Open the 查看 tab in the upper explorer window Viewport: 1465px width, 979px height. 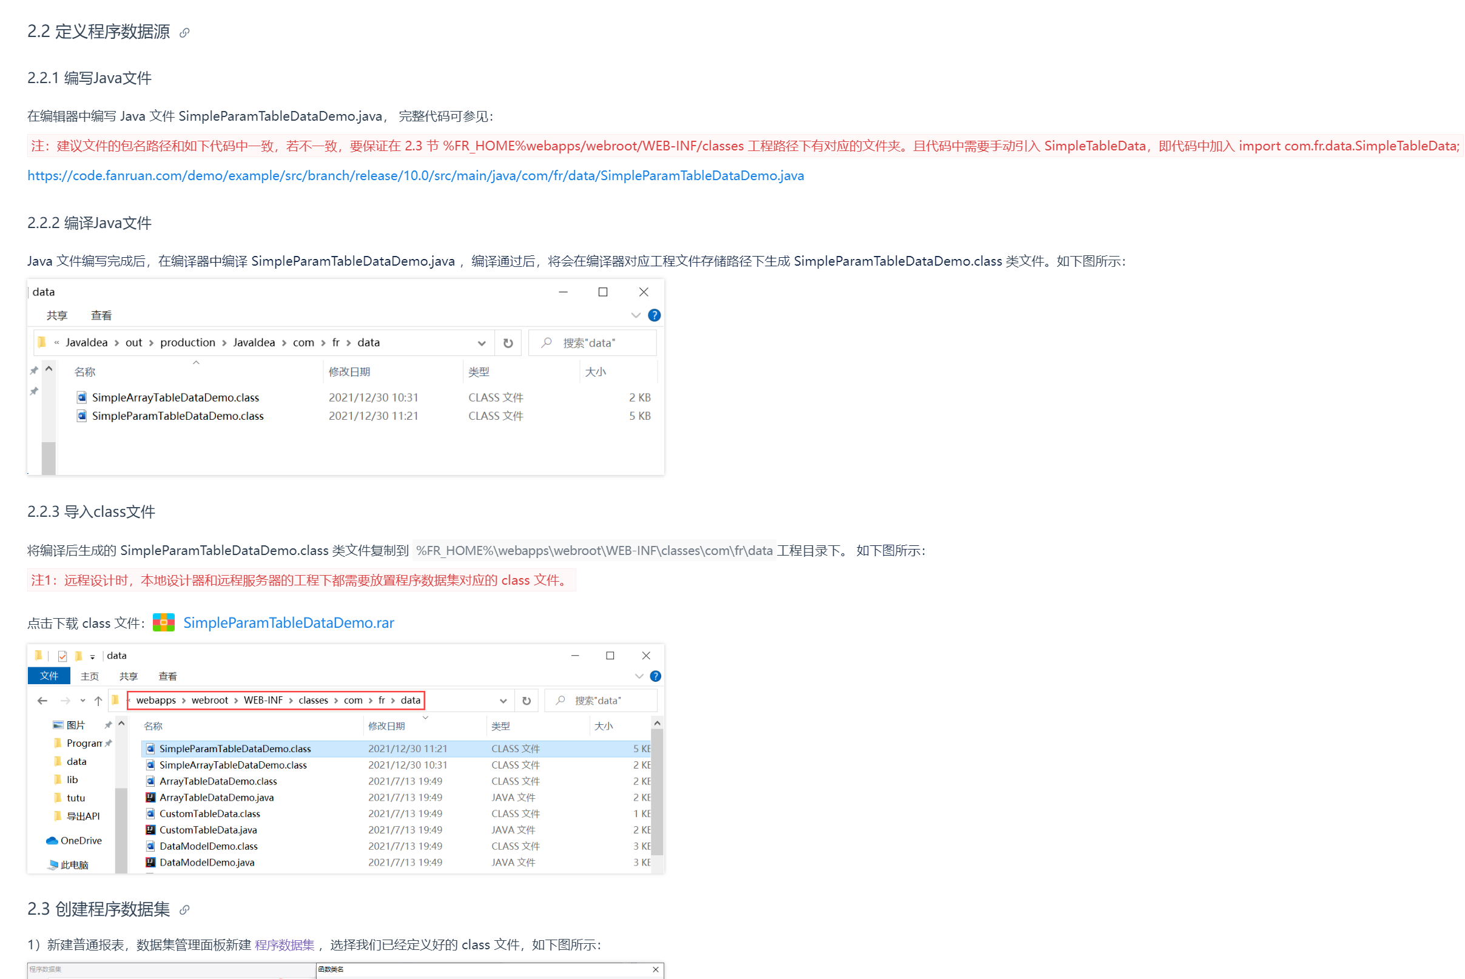coord(101,315)
